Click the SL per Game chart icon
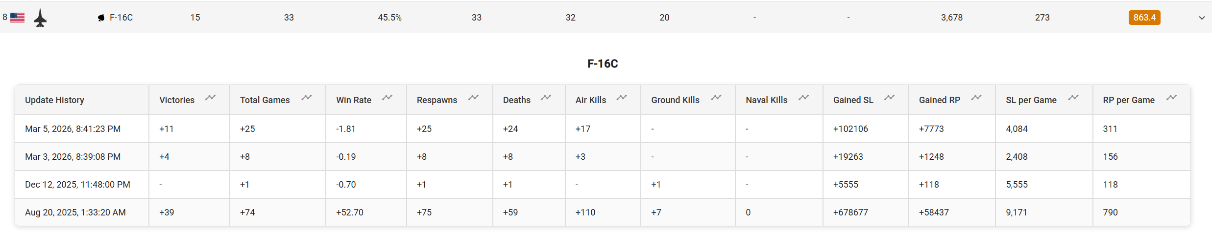The height and width of the screenshot is (234, 1212). coord(1073,98)
